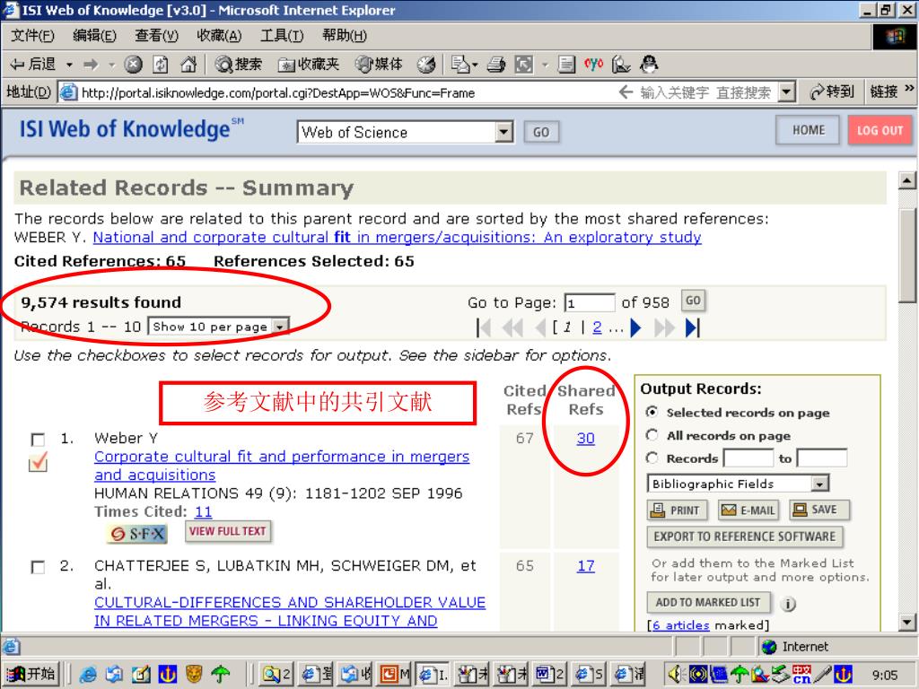Screen dimensions: 919x689
Task: Open the 开始 Start button
Action: pos(32,675)
